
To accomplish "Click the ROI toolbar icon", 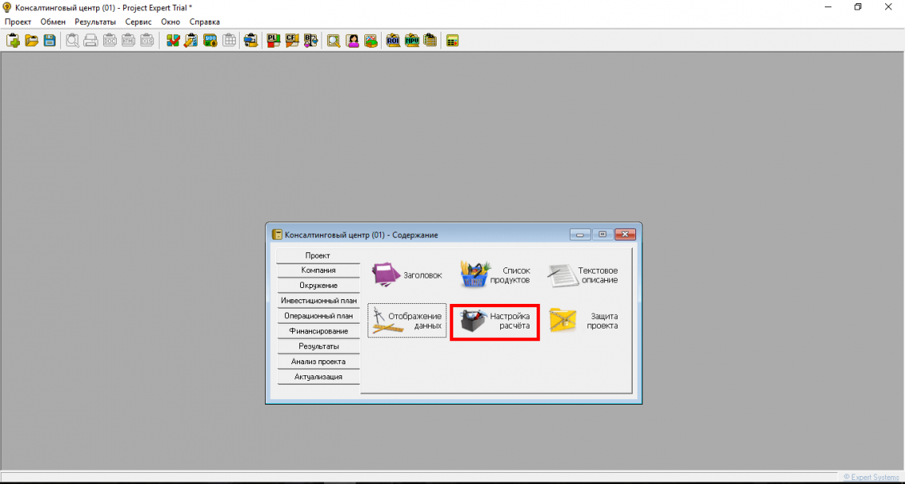I will [x=393, y=40].
